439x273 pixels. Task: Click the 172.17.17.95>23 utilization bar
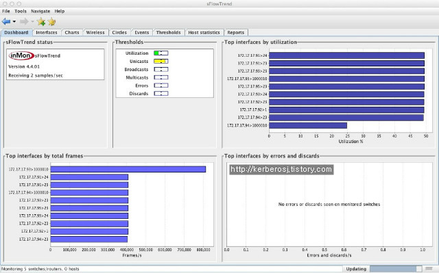pos(346,86)
